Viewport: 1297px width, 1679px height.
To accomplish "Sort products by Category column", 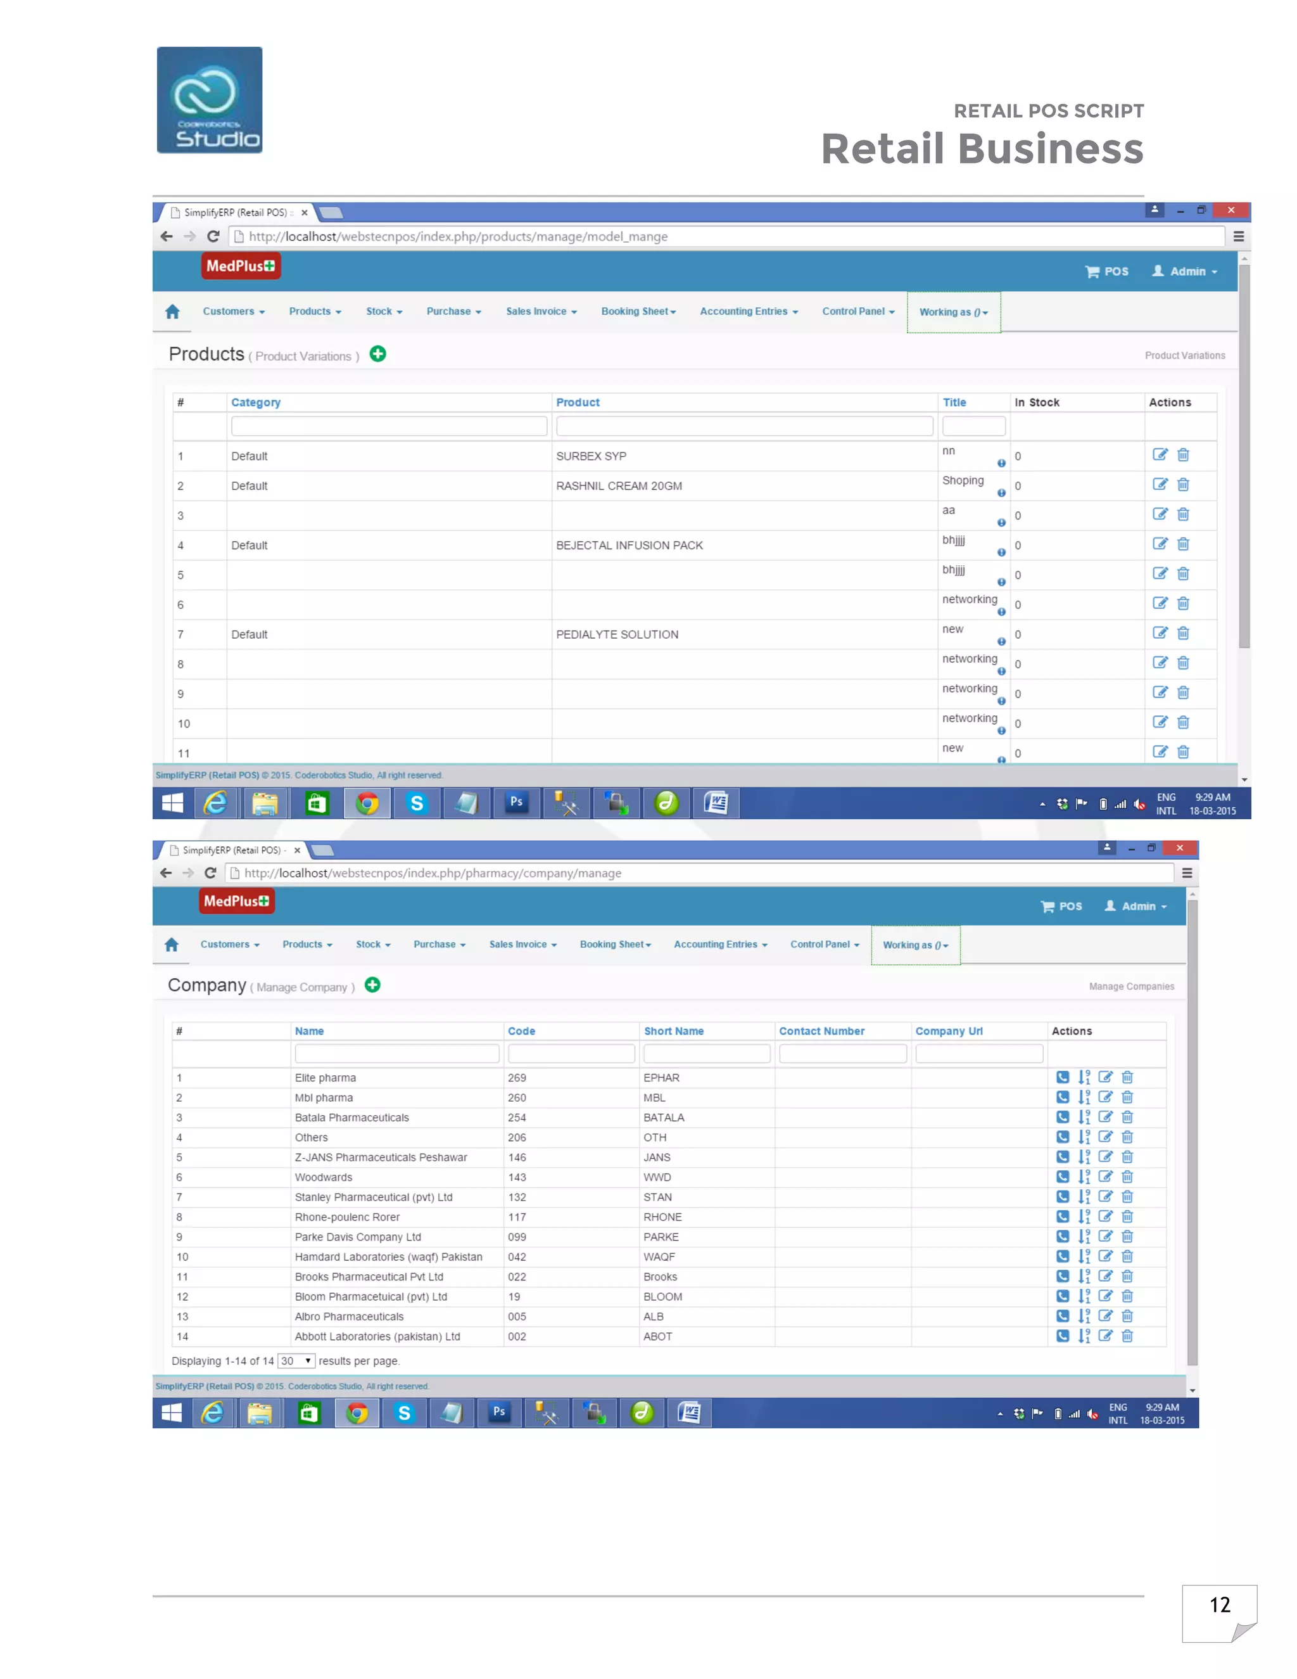I will click(x=256, y=402).
